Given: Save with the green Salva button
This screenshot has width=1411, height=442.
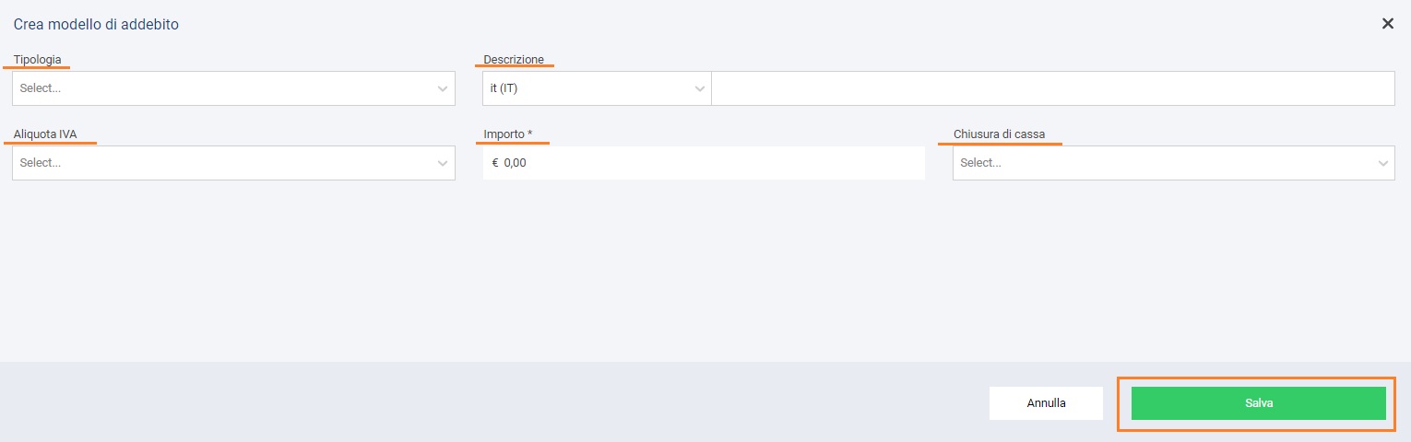Looking at the screenshot, I should [1258, 403].
